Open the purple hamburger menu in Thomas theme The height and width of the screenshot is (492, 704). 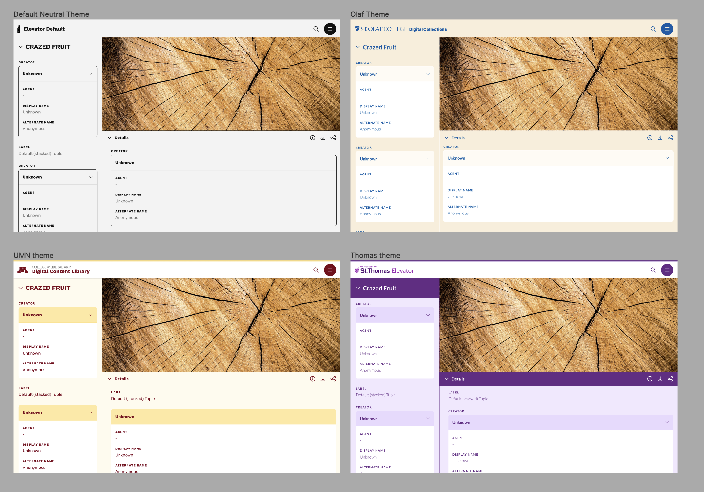(x=667, y=270)
